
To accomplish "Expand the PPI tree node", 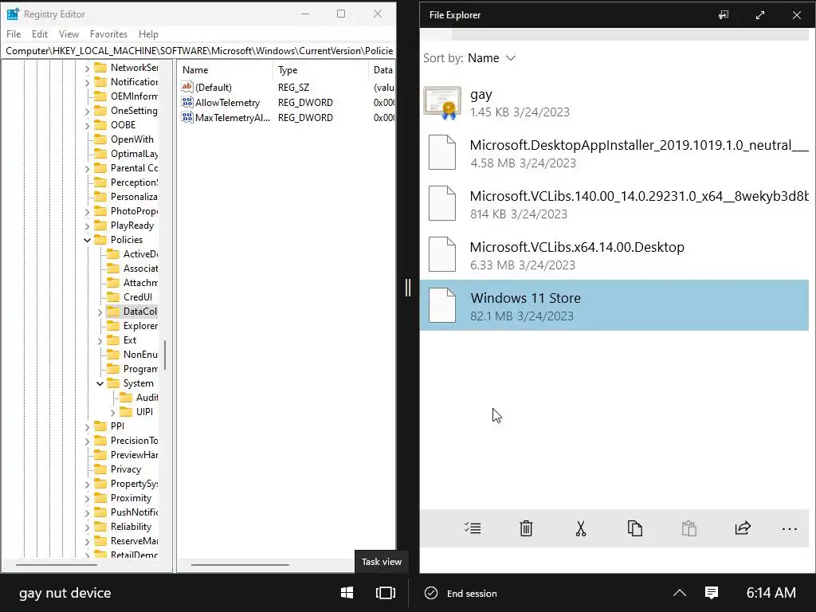I will coord(87,427).
